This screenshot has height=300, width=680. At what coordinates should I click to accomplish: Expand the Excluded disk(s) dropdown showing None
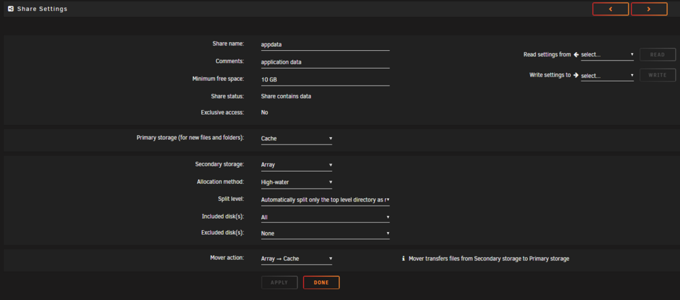coord(325,233)
